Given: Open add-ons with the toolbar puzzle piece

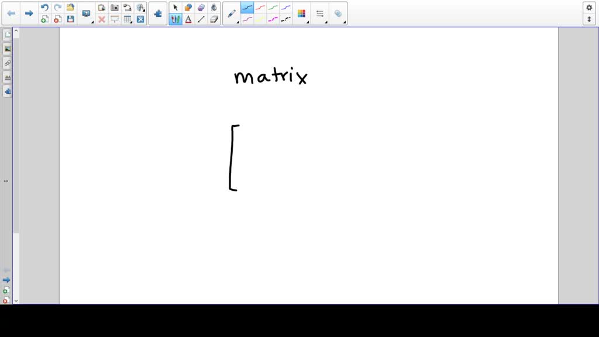Looking at the screenshot, I should coord(158,14).
